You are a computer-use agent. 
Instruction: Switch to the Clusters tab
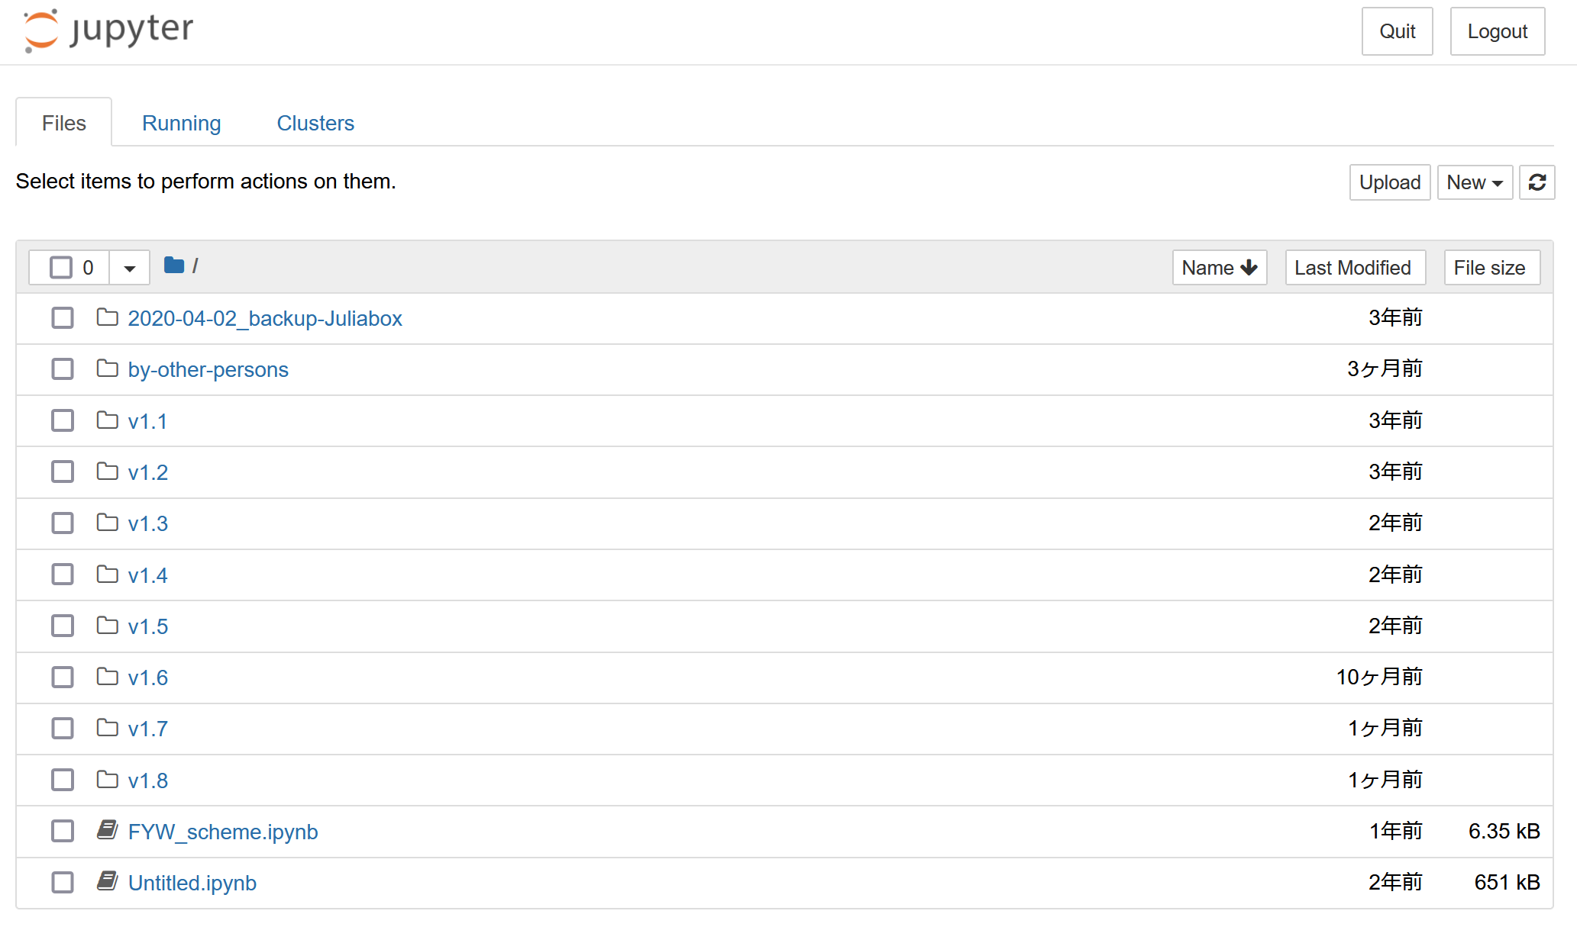pyautogui.click(x=315, y=123)
